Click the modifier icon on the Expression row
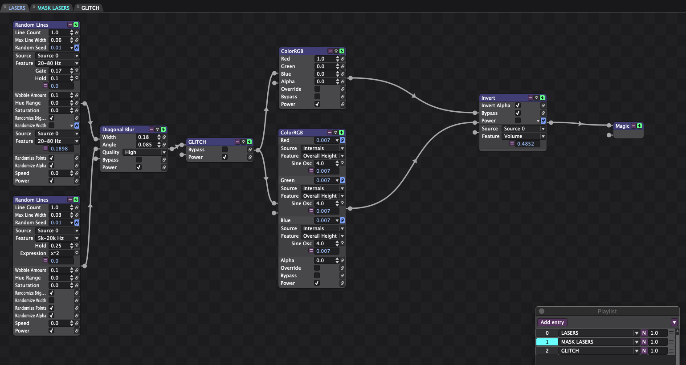This screenshot has width=686, height=365. coord(77,253)
